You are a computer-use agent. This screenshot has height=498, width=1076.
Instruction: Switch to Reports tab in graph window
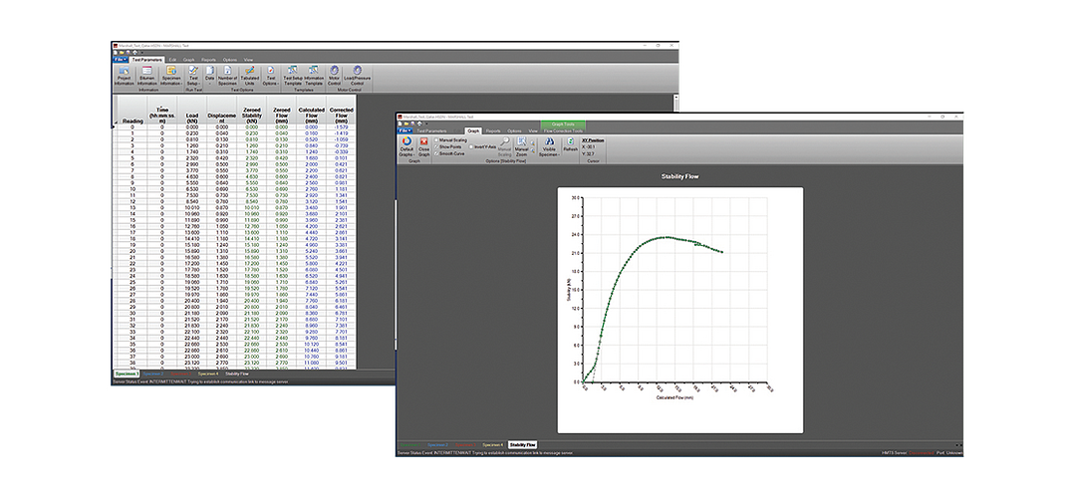tap(493, 130)
